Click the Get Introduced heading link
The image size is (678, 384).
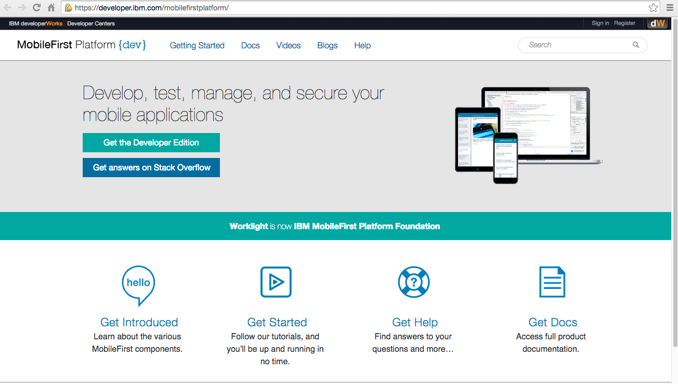pos(139,322)
